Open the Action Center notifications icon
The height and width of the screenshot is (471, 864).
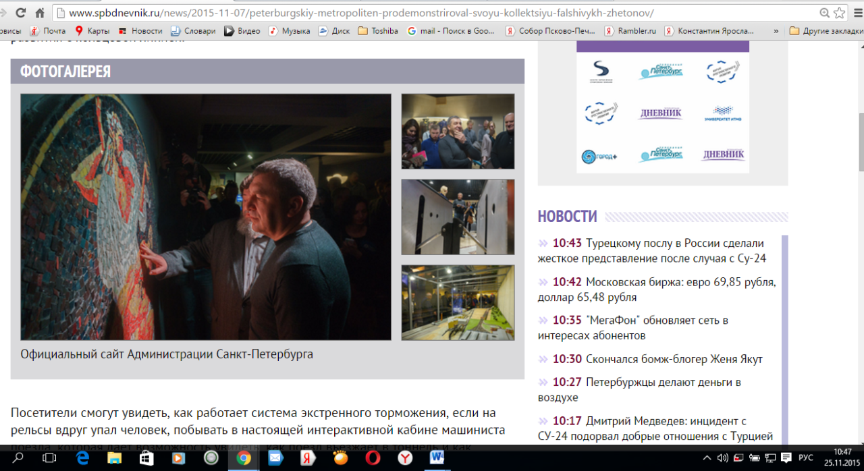(x=786, y=459)
